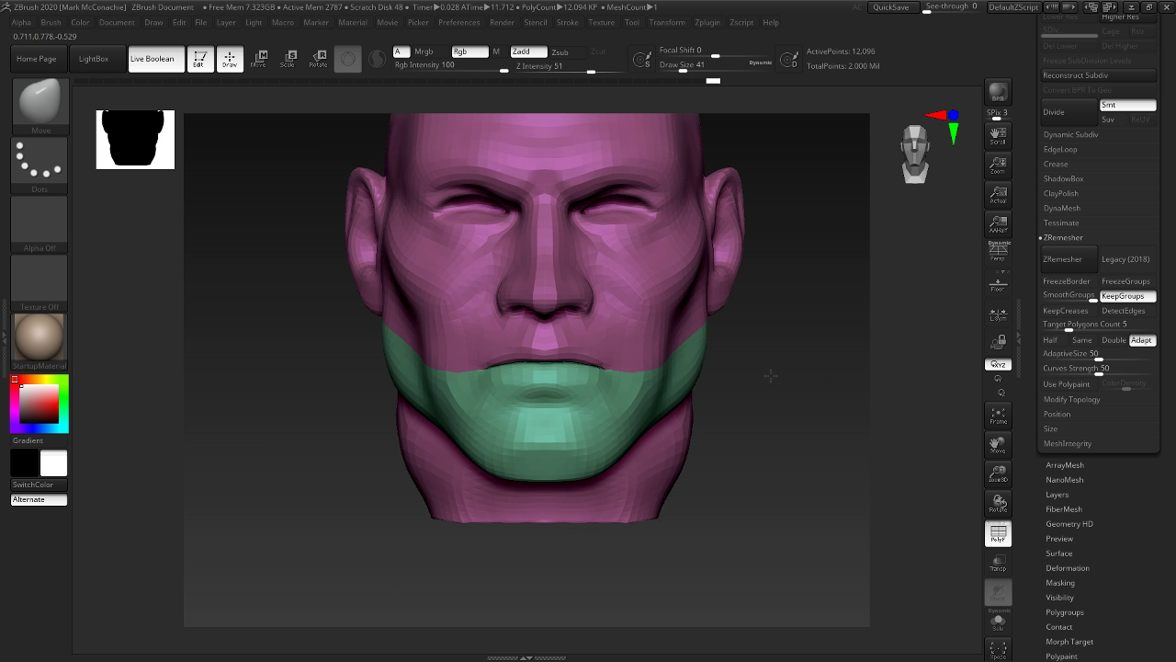Toggle the Alternate button
1176x662 pixels.
[x=39, y=499]
